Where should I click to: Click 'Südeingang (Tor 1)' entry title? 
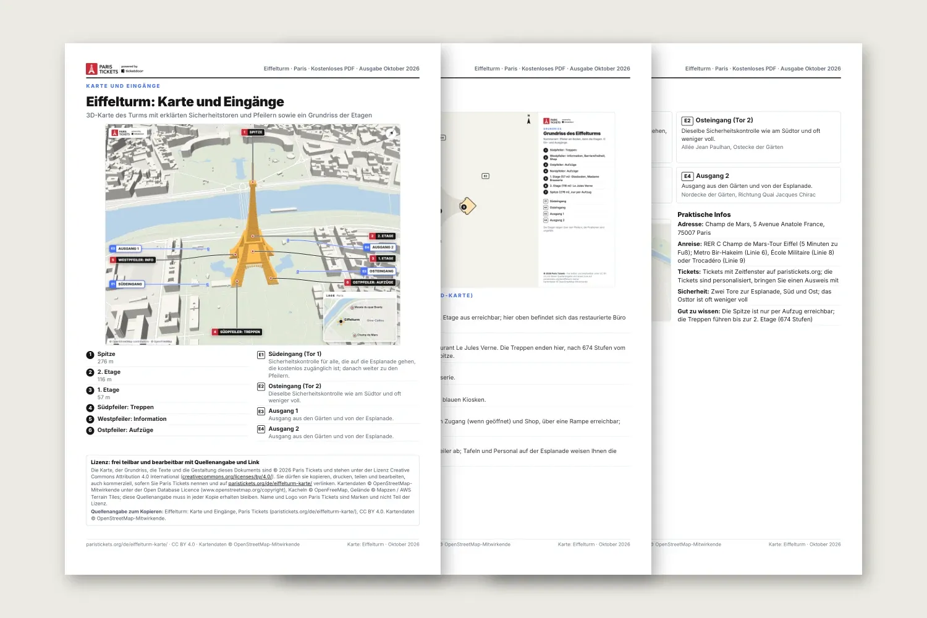point(295,354)
